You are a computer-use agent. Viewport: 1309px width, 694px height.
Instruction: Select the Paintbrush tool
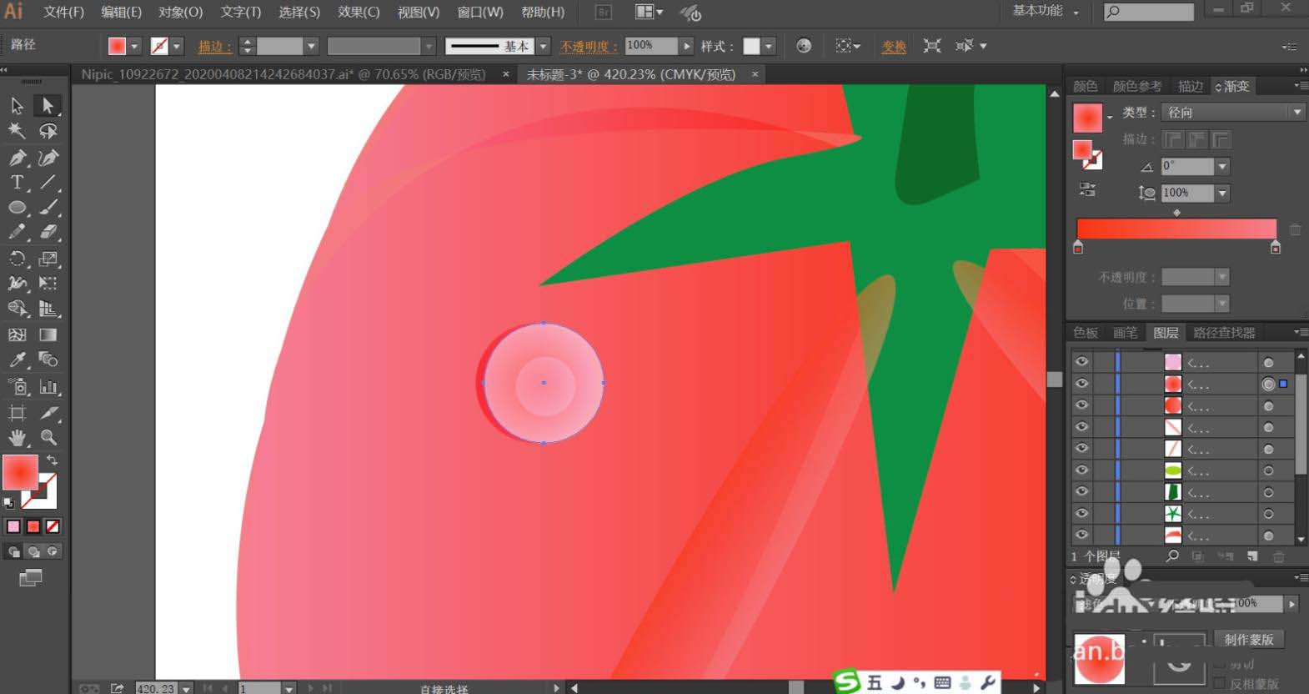(48, 208)
